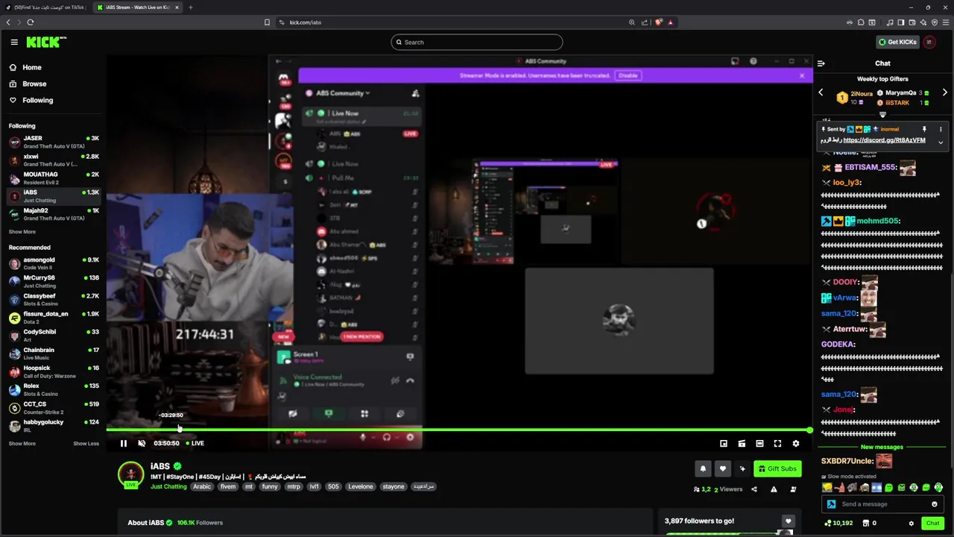Screen dimensions: 954x537
Task: Switch to the TikTok browser tab
Action: pos(45,7)
